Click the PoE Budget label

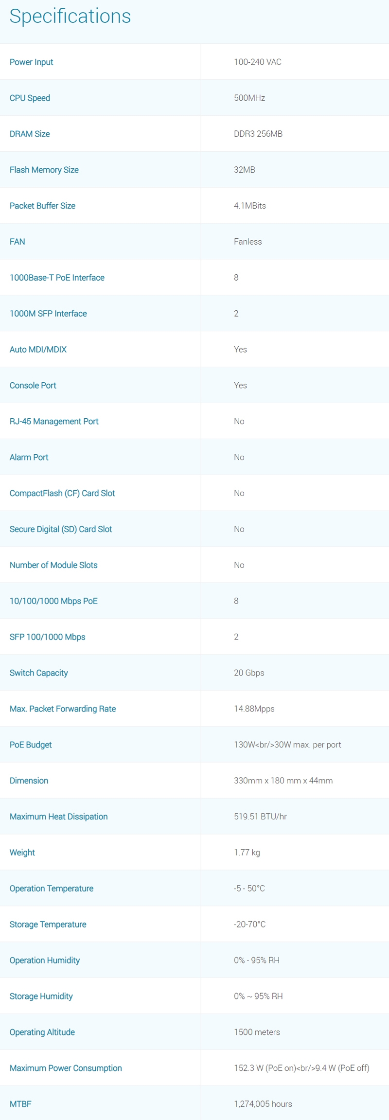pos(31,745)
